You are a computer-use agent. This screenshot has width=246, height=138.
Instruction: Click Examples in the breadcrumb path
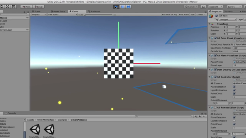pyautogui.click(x=62, y=120)
